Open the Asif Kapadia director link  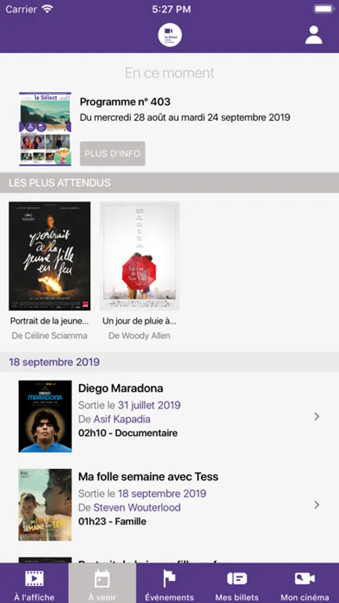click(x=122, y=419)
